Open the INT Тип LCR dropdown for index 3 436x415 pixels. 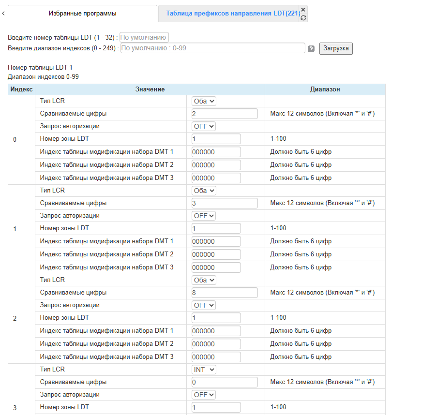[204, 370]
